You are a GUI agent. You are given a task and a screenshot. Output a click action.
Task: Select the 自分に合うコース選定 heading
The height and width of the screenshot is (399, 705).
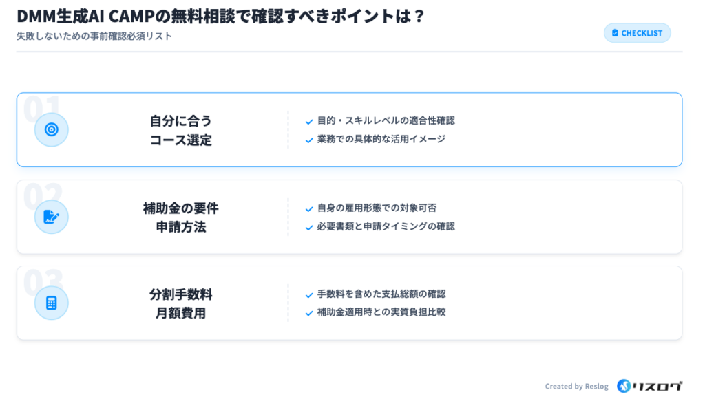pyautogui.click(x=181, y=130)
